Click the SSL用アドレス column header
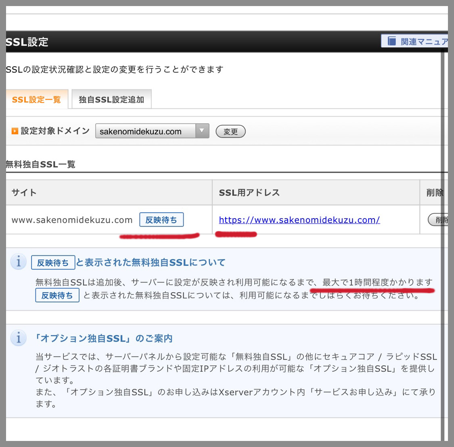454x447 pixels. pos(249,193)
